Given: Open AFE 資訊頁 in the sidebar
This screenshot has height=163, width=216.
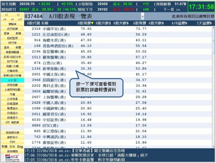Looking at the screenshot, I should click(12, 123).
